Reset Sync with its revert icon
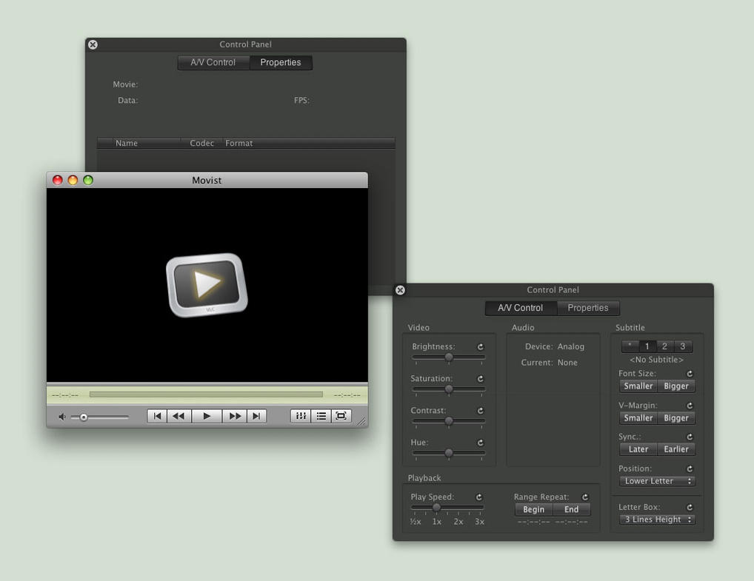This screenshot has width=754, height=581. click(690, 437)
